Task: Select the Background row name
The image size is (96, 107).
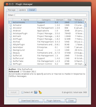Action: click(19, 50)
